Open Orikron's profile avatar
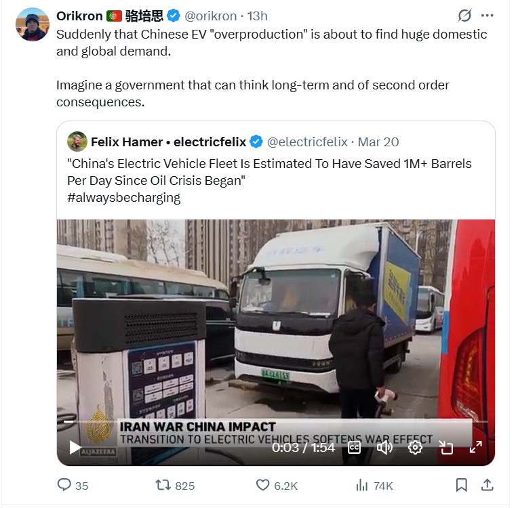 click(x=33, y=24)
